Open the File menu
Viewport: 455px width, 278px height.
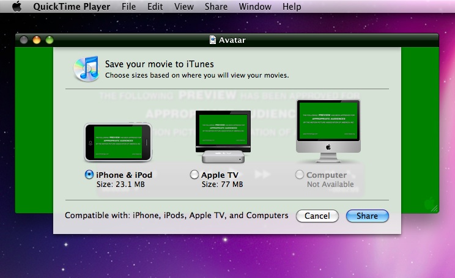point(128,6)
